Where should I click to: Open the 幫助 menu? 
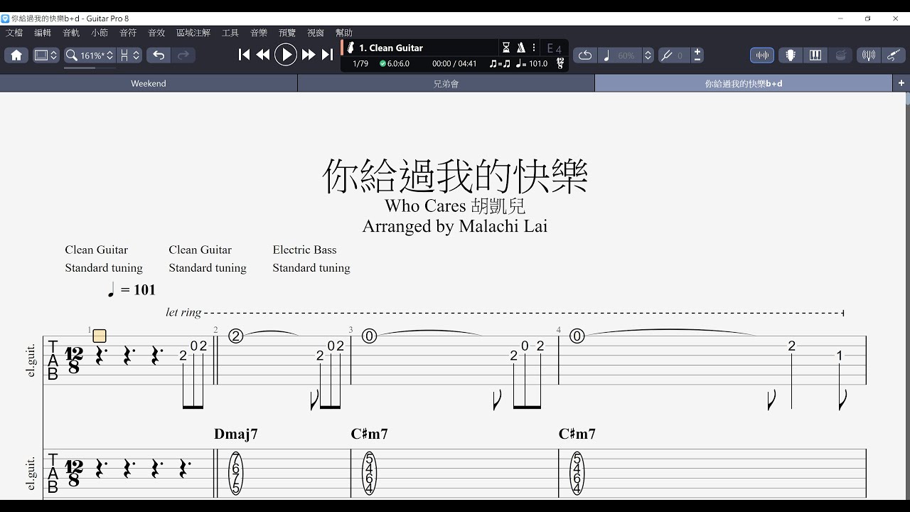pyautogui.click(x=344, y=33)
